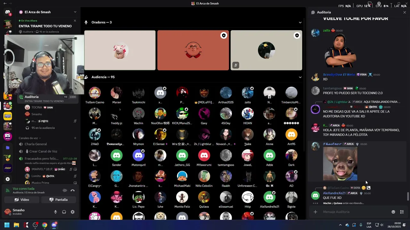Select Auditoria stage channel
This screenshot has height=230, width=410.
click(x=48, y=99)
